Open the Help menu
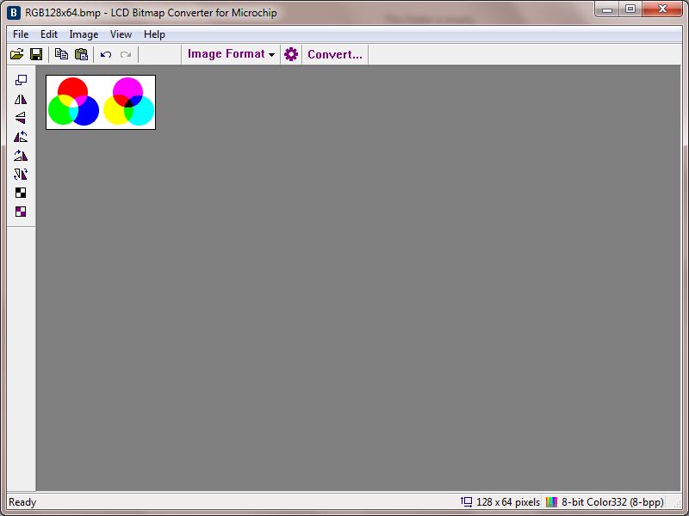This screenshot has width=689, height=516. click(x=154, y=34)
